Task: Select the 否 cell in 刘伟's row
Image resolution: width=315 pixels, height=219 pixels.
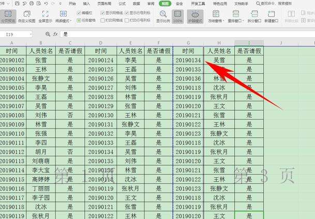Action: (x=70, y=115)
